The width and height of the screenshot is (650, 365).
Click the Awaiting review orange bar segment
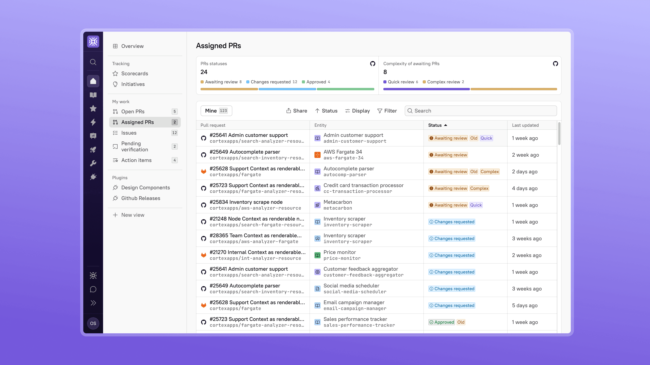(x=229, y=89)
